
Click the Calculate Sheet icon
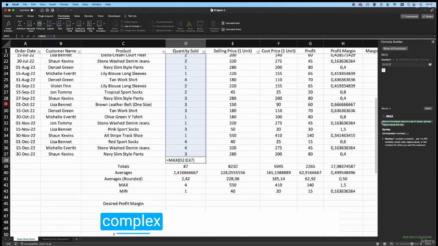pos(223,29)
